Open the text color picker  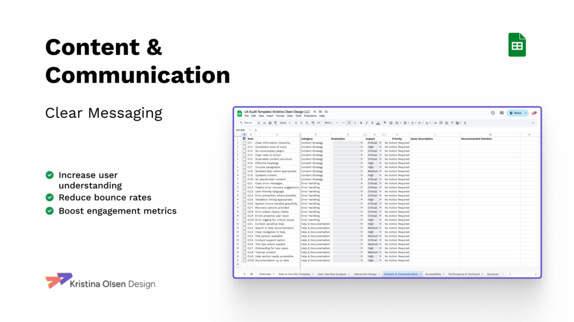378,123
